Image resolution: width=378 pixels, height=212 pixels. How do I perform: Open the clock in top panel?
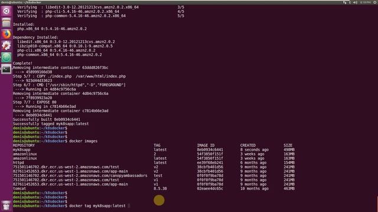366,2
